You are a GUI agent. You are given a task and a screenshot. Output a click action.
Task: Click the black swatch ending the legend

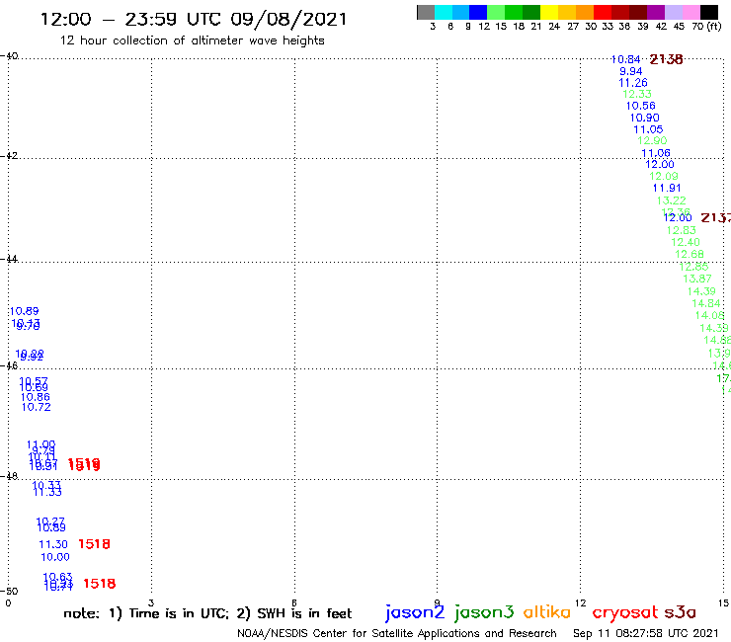tap(709, 12)
